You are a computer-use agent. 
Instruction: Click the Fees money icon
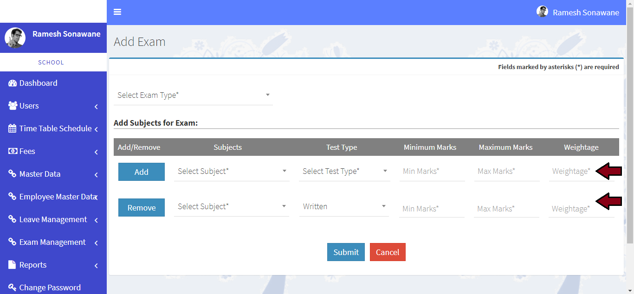13,151
